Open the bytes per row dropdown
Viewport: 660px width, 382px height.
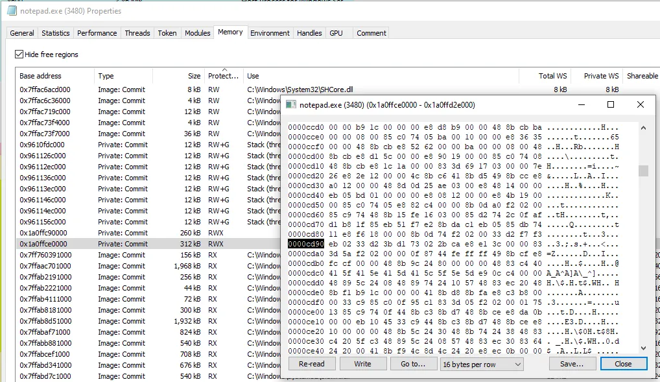[x=482, y=364]
